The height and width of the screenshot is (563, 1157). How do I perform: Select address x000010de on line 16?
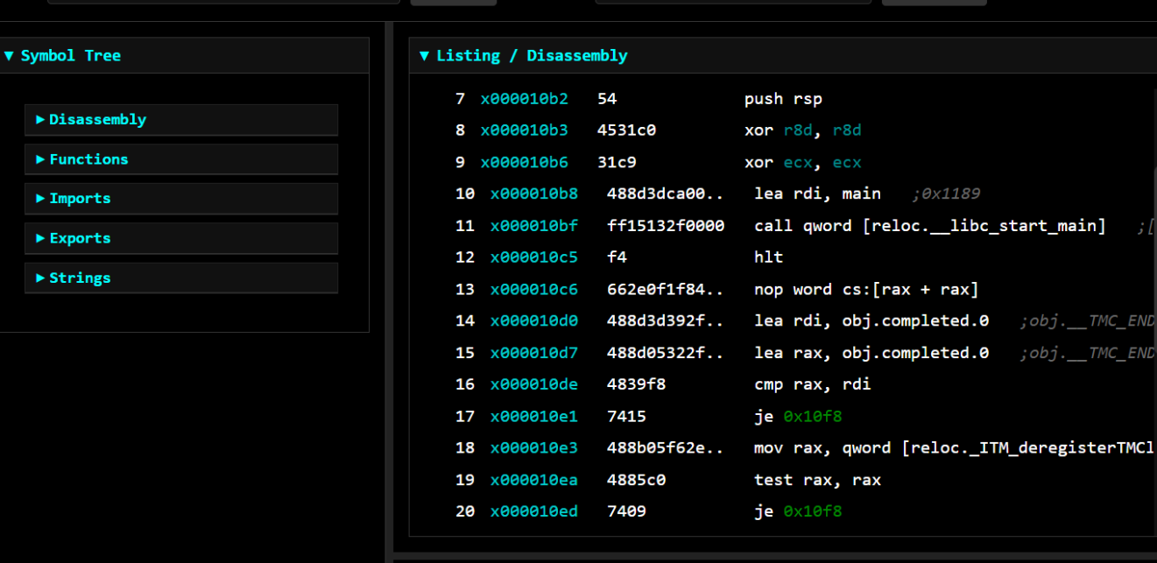click(534, 384)
